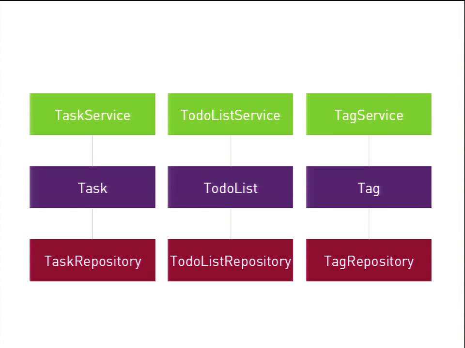Click the green TaskService box
465x348 pixels.
[x=92, y=115]
